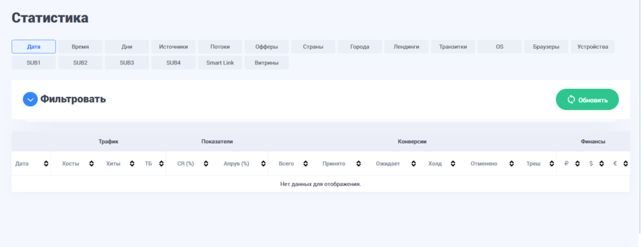Select the Офферы tab
Image resolution: width=641 pixels, height=247 pixels.
(267, 46)
